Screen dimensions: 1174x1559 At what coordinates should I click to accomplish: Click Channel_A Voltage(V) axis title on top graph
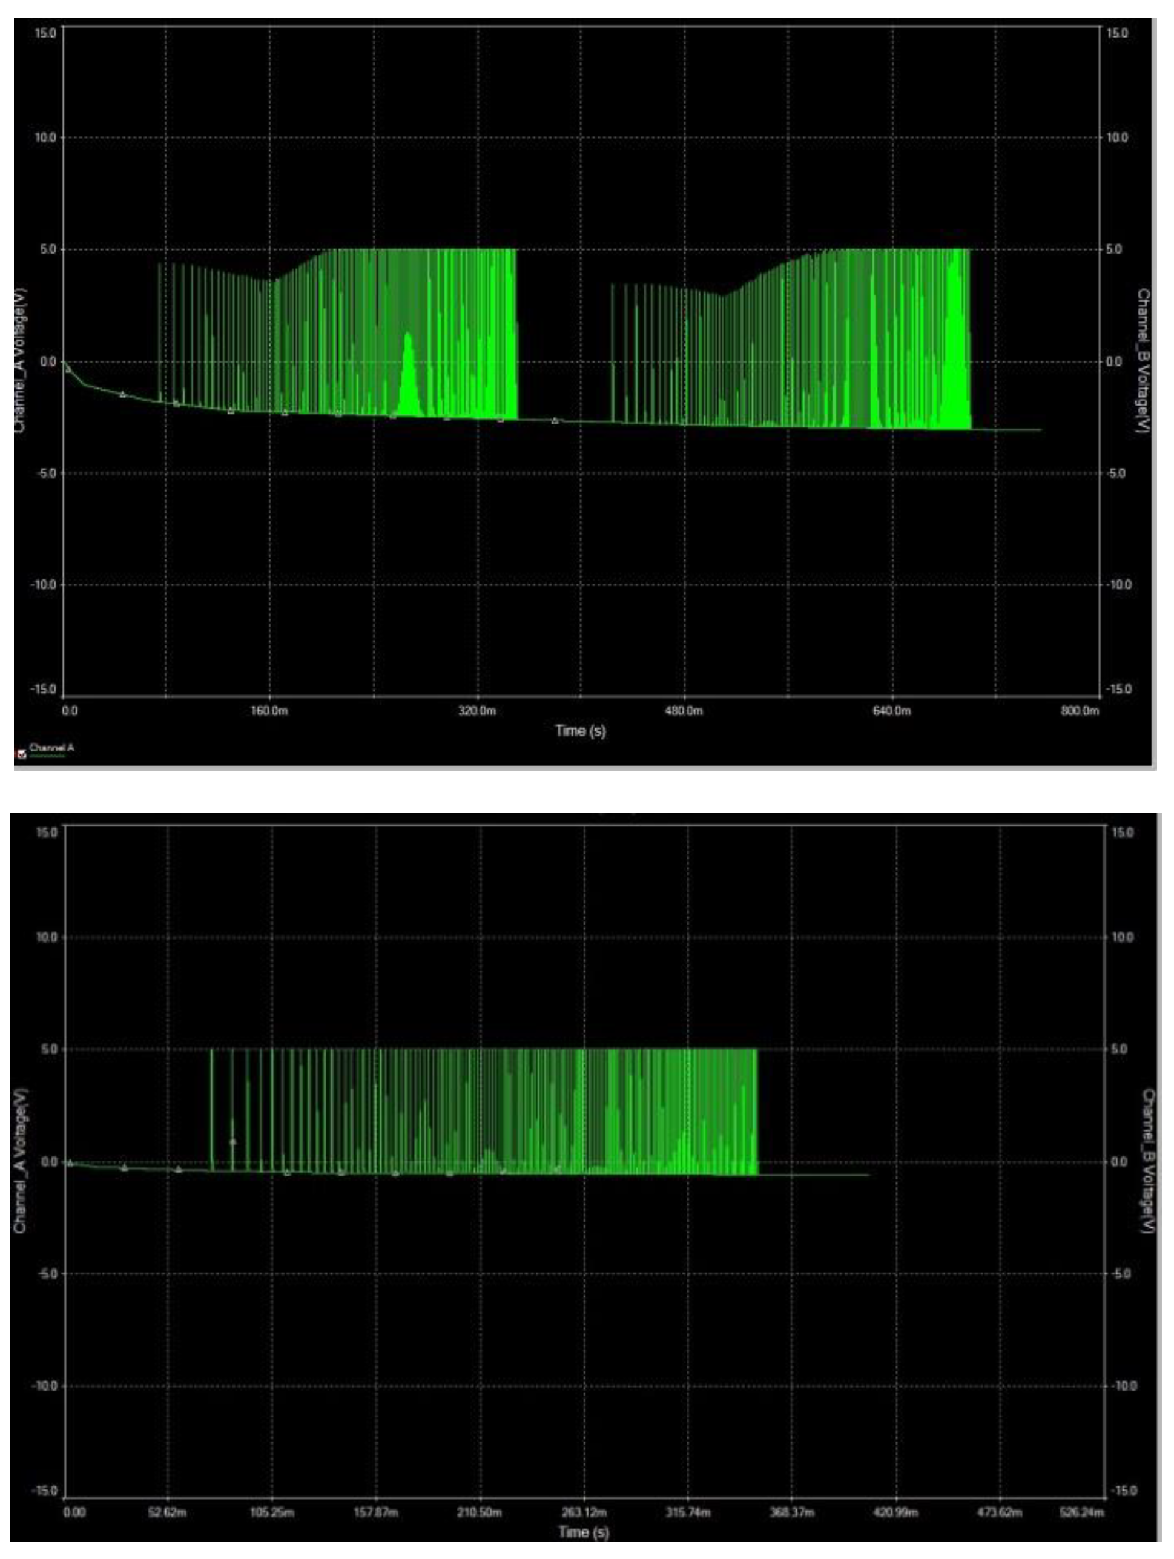pos(20,360)
